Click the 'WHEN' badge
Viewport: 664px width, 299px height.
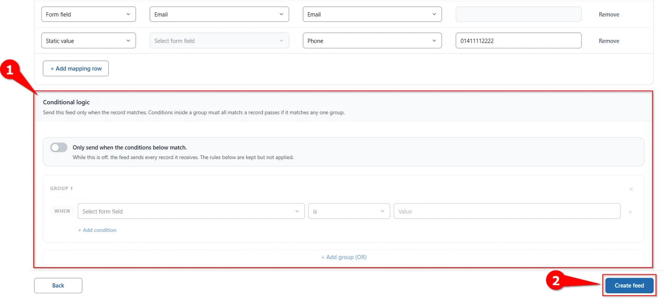coord(62,211)
